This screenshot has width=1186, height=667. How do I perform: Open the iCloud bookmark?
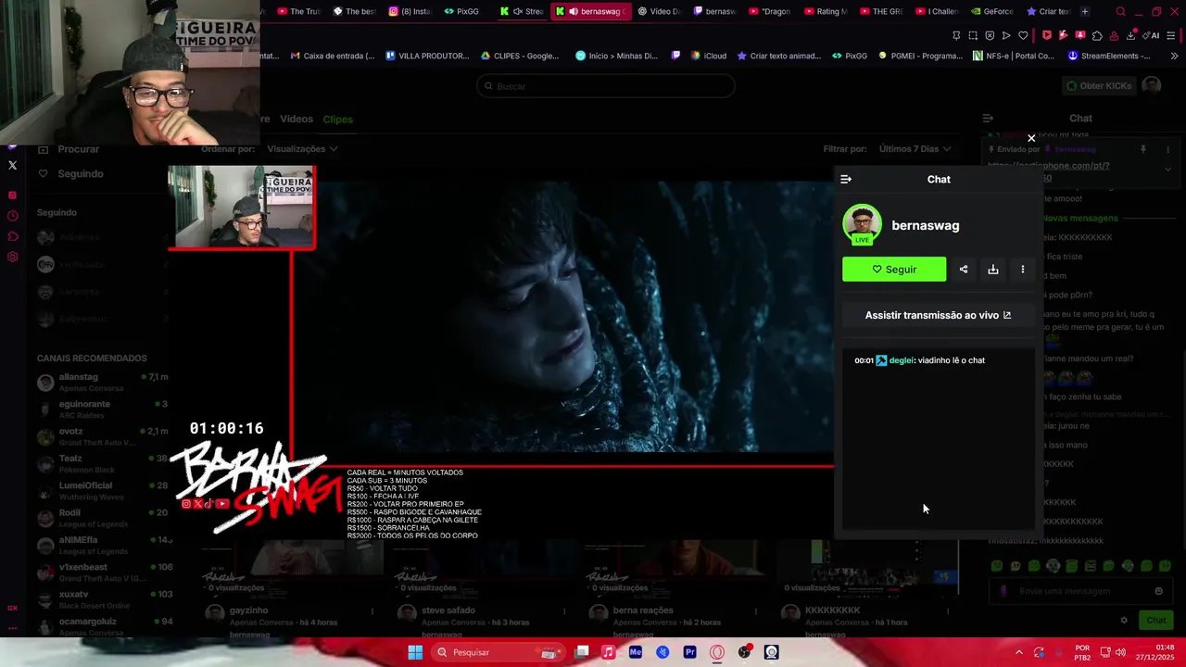[708, 56]
